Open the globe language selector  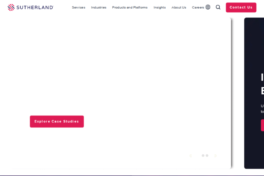(208, 7)
